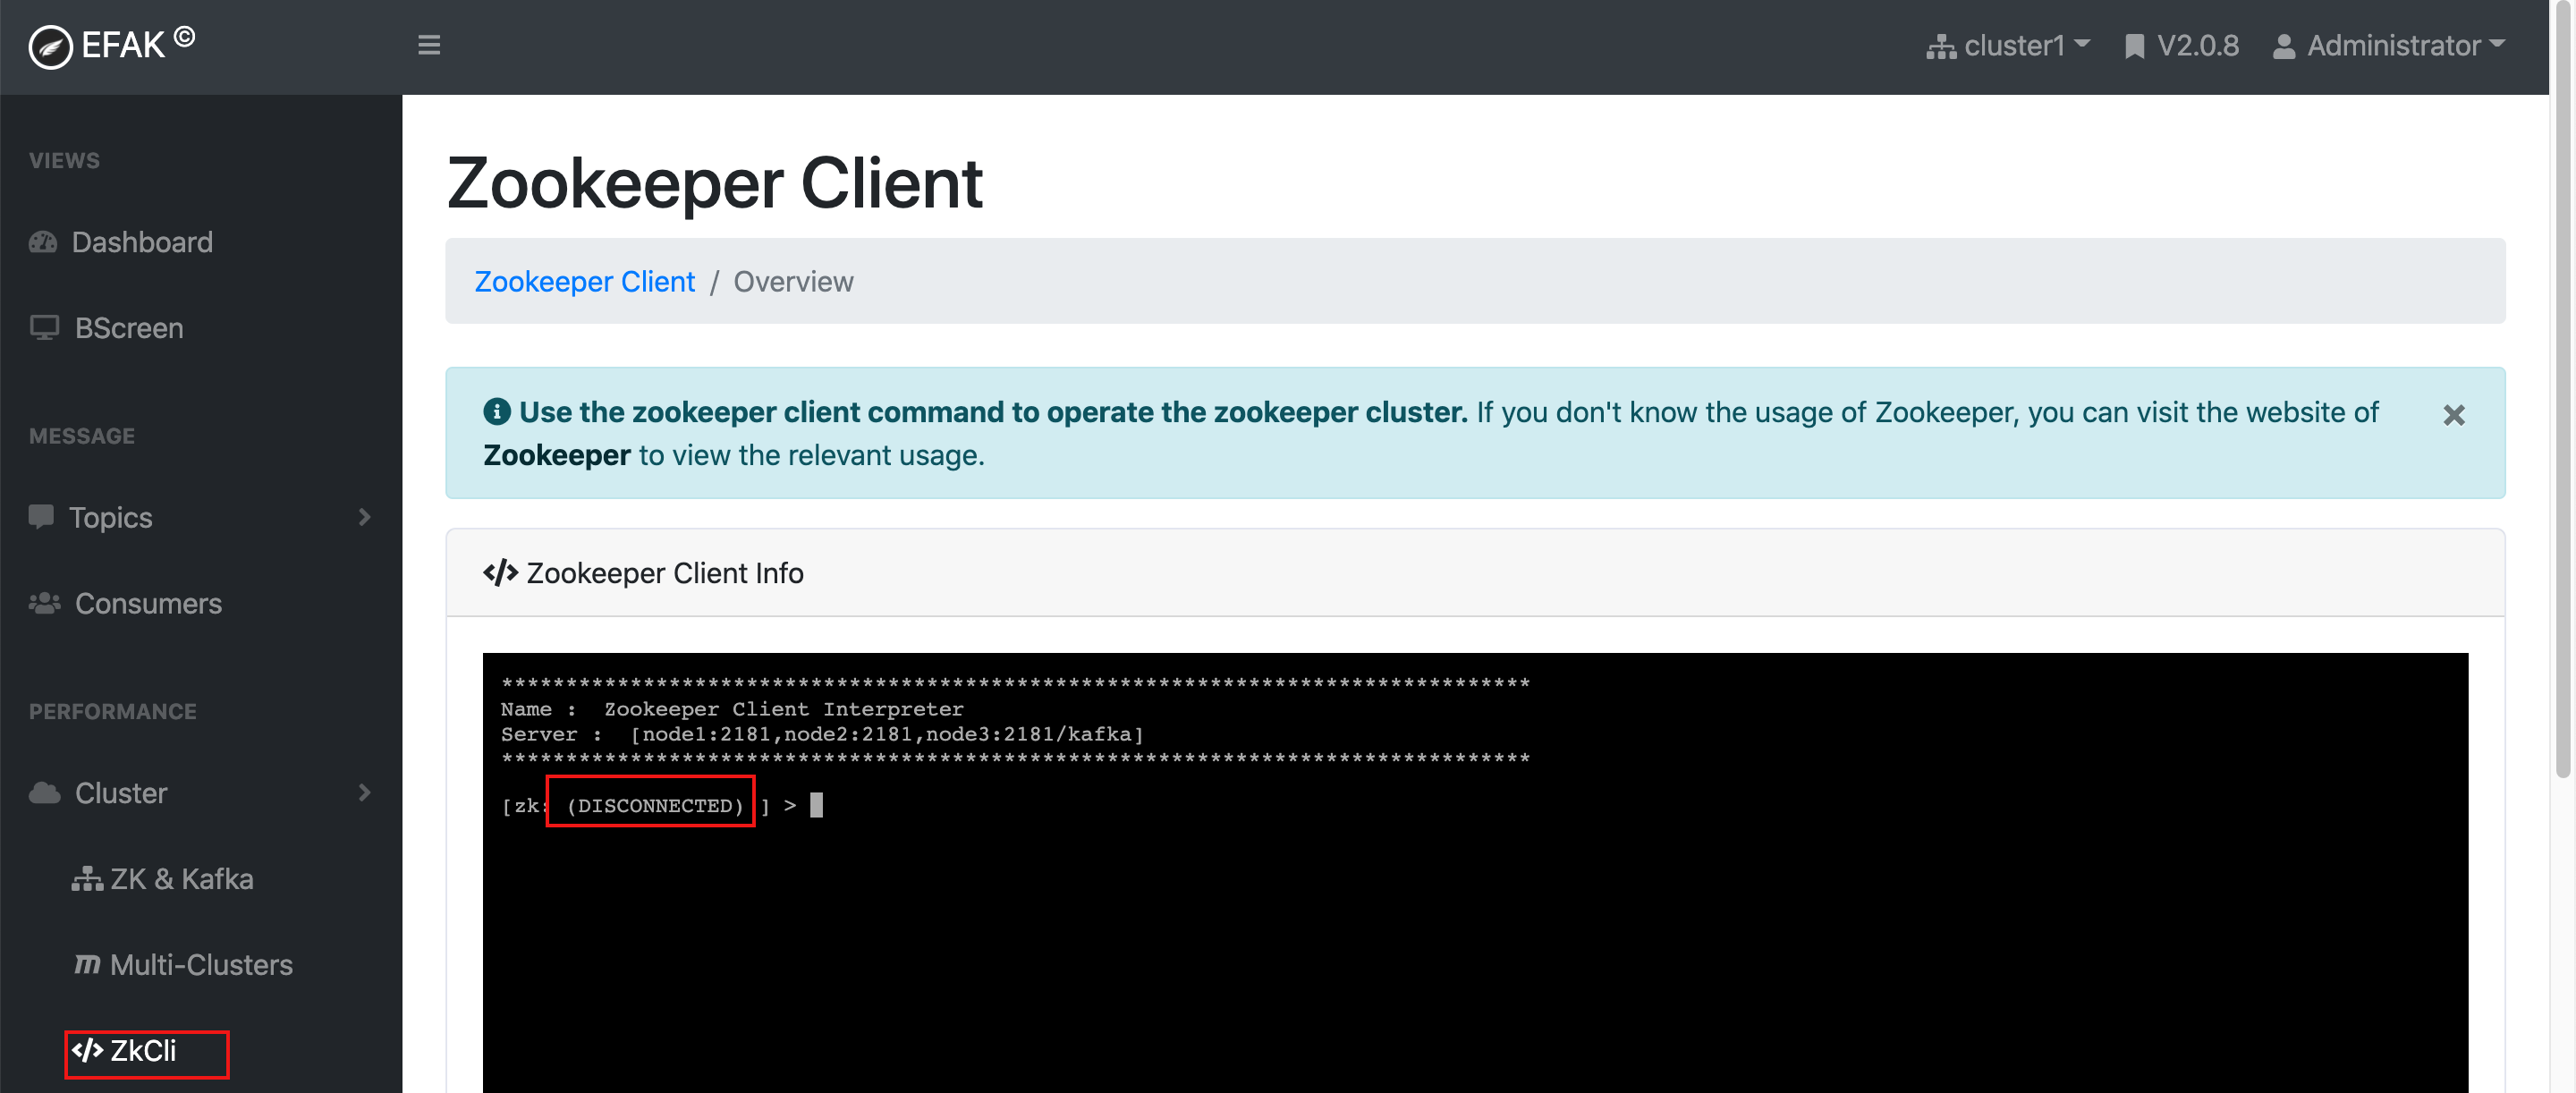This screenshot has height=1093, width=2576.
Task: Click the EFAK feather logo icon
Action: (x=50, y=47)
